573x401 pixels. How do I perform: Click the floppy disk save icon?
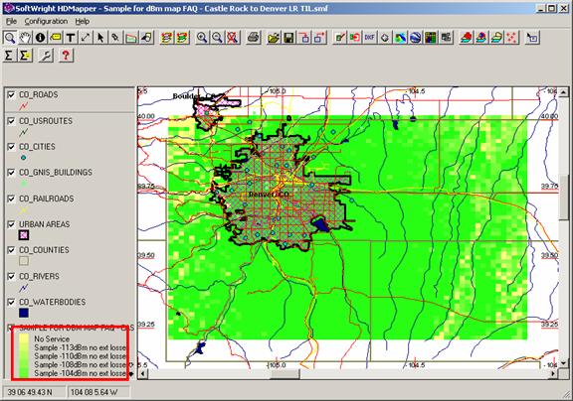point(289,38)
